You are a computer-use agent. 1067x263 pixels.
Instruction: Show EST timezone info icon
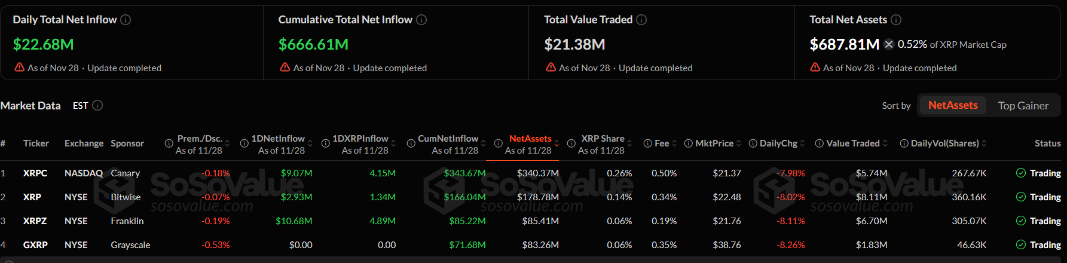(x=97, y=105)
